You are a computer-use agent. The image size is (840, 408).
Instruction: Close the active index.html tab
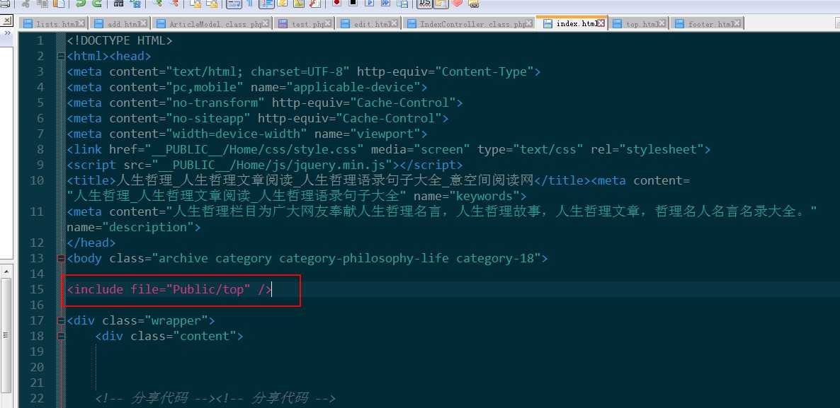point(601,23)
